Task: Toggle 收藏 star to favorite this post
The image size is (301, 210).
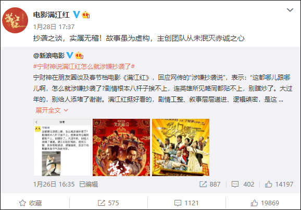Action: pyautogui.click(x=22, y=203)
